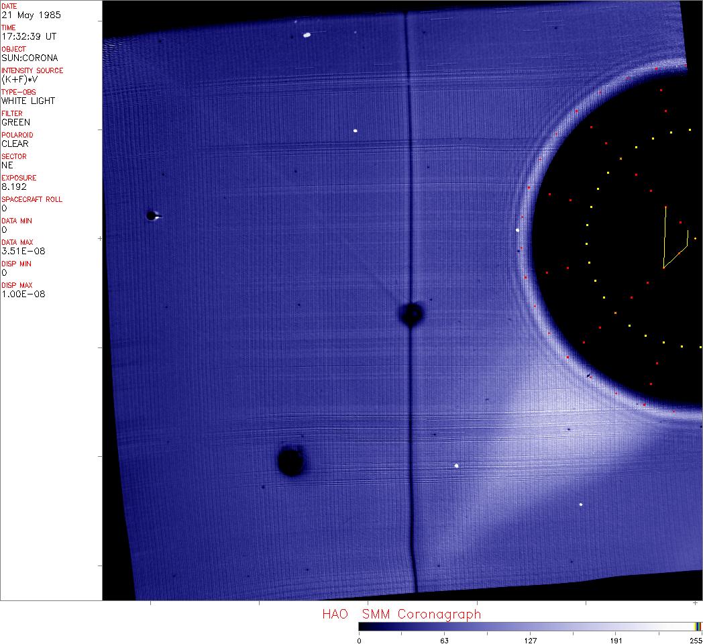The image size is (703, 644).
Task: Click the NE sector value
Action: (7, 165)
